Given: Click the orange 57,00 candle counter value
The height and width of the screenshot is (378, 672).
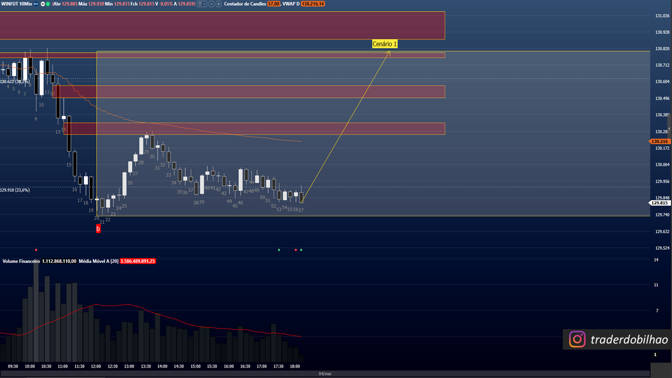Looking at the screenshot, I should 274,4.
